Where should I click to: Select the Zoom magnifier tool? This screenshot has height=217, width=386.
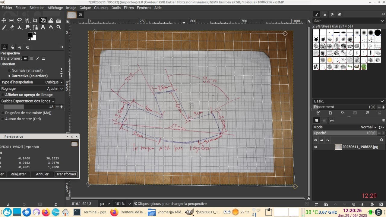coord(59,27)
